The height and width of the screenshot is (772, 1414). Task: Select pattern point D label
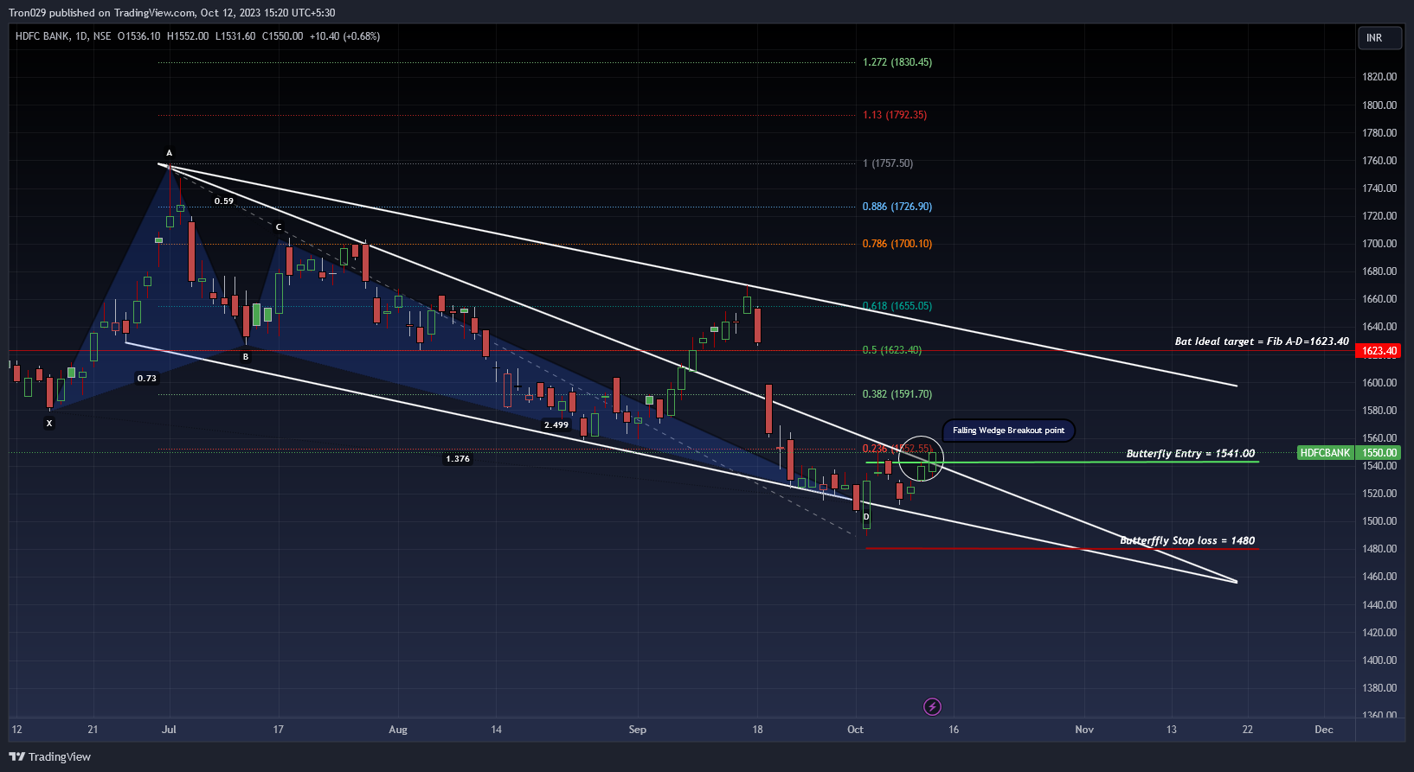pos(866,517)
